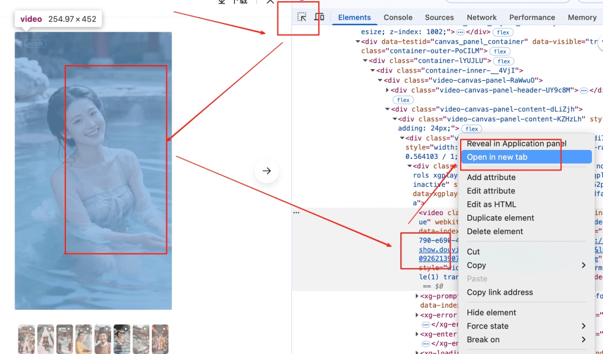This screenshot has width=603, height=354.
Task: Toggle the device toolbar icon
Action: pos(319,17)
